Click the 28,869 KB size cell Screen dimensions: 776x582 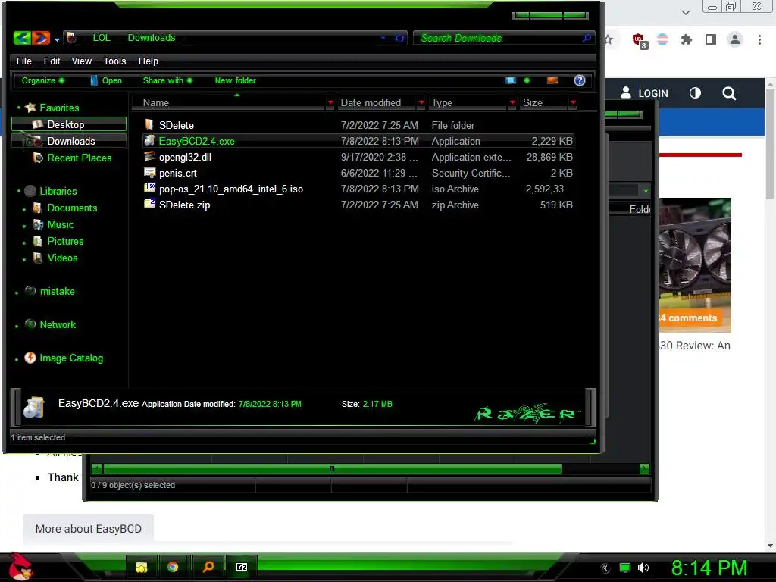pyautogui.click(x=549, y=157)
